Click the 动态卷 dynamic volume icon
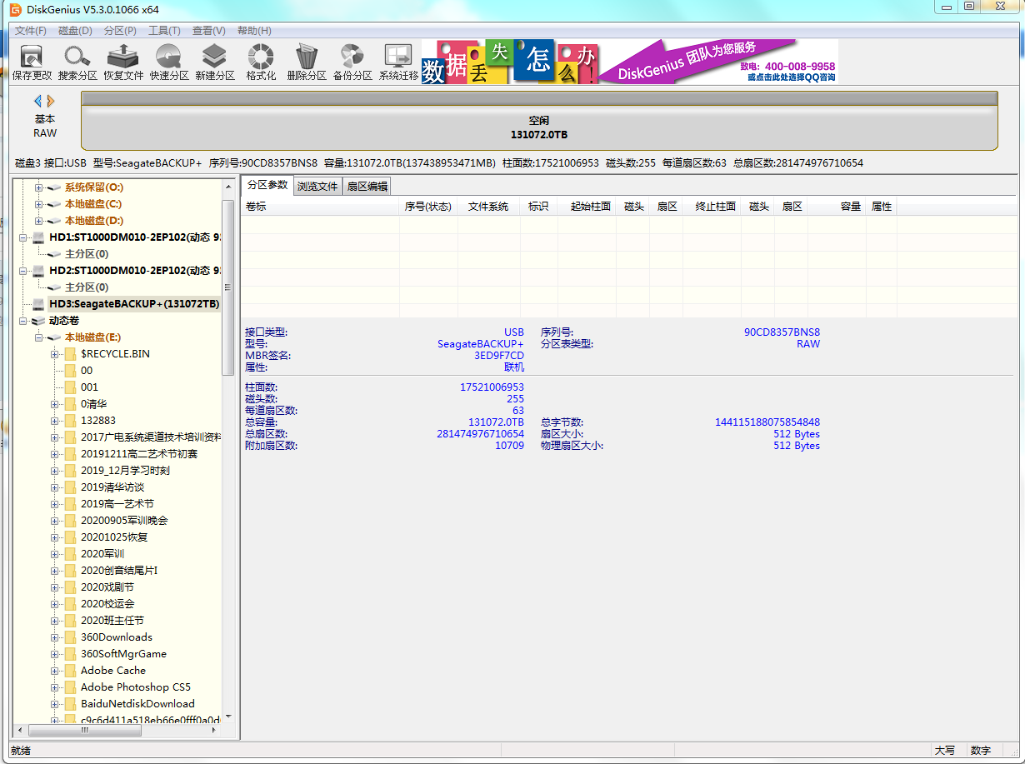Viewport: 1025px width, 764px height. pyautogui.click(x=38, y=321)
